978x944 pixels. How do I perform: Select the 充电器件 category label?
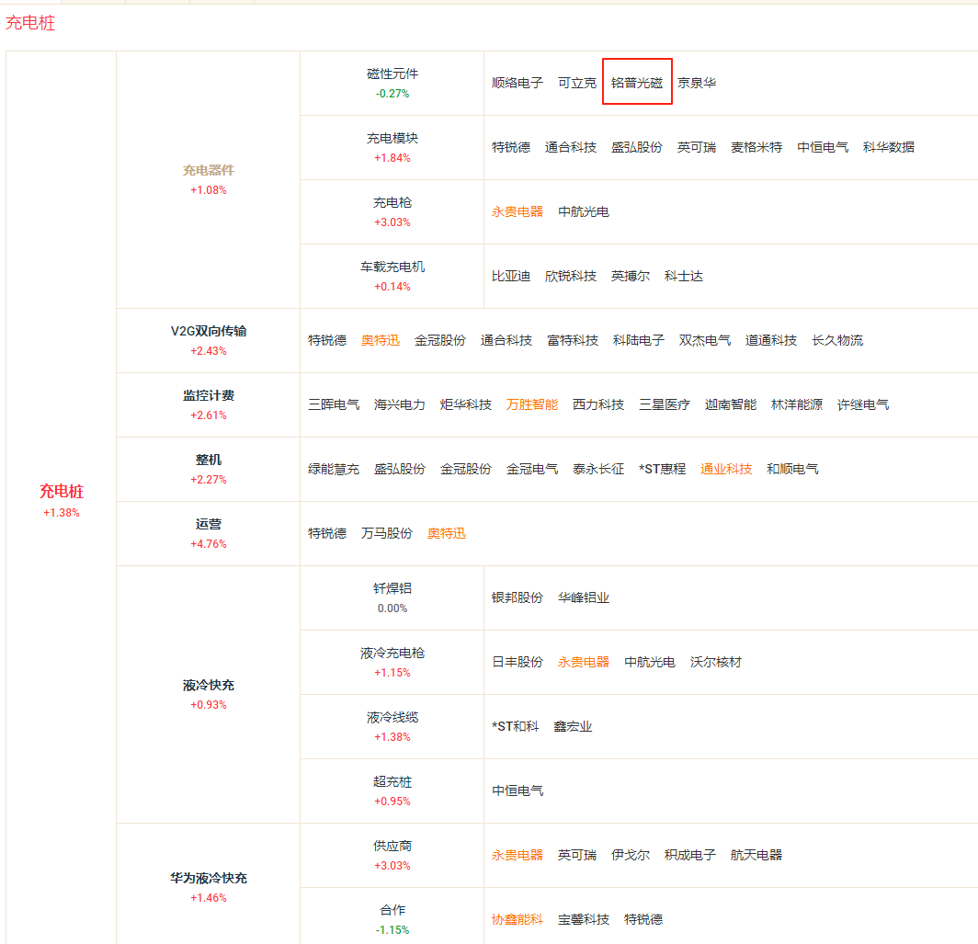(209, 170)
